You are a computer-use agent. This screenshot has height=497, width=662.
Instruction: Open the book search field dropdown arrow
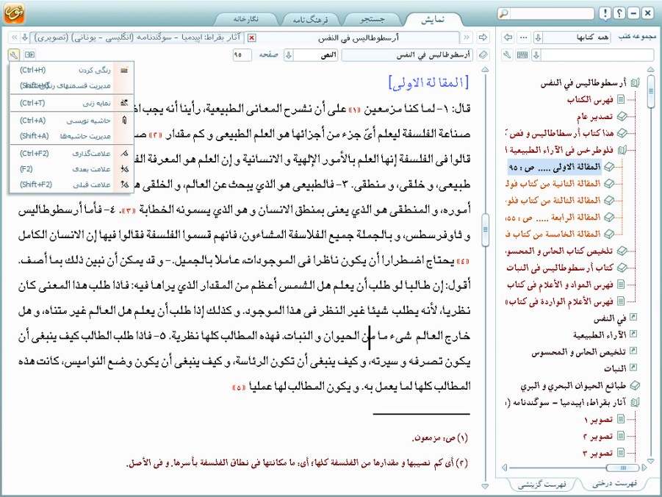536,54
